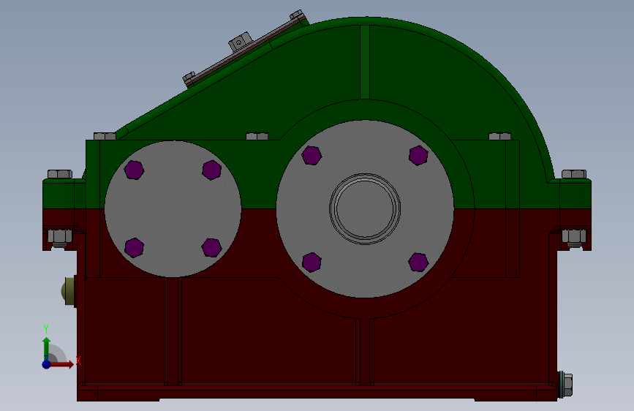Viewport: 634px width, 411px height.
Task: Click the green Y axis arrow of the triad
Action: 47,348
